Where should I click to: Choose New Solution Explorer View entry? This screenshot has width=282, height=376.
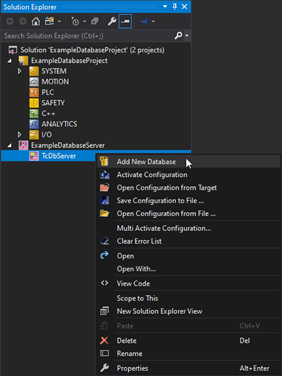[x=188, y=311]
